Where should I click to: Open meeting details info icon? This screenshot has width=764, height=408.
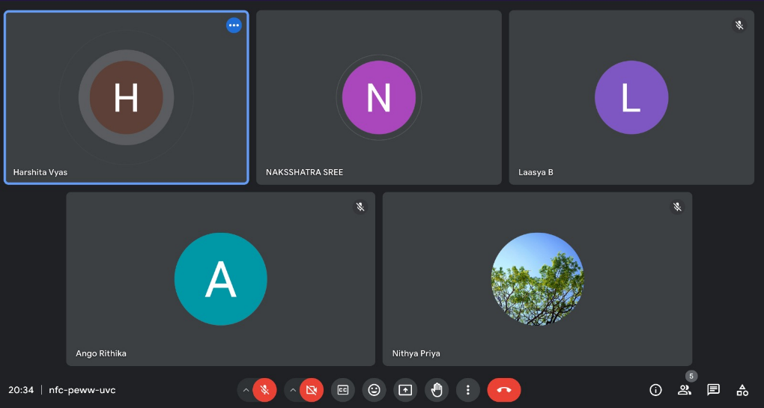click(x=655, y=390)
